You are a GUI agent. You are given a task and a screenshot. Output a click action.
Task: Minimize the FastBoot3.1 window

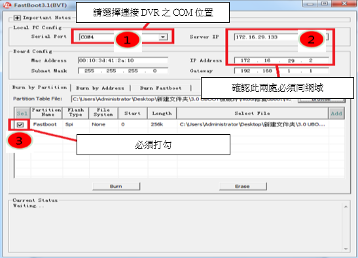tap(310, 4)
